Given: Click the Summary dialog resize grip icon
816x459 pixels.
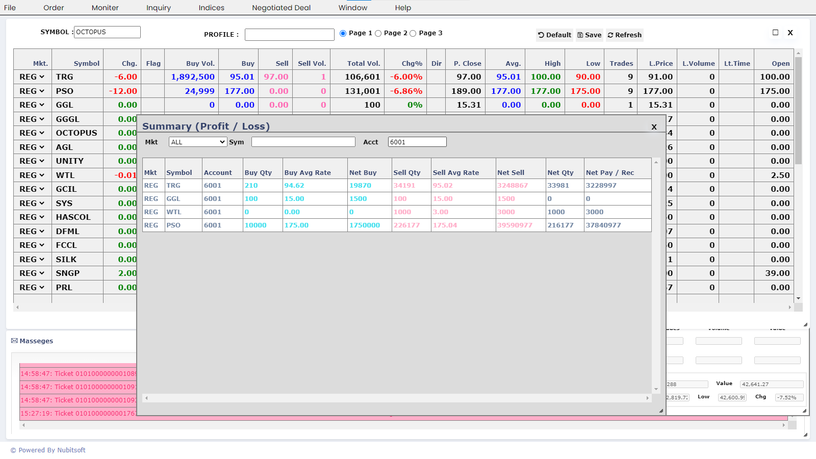Looking at the screenshot, I should tap(661, 411).
